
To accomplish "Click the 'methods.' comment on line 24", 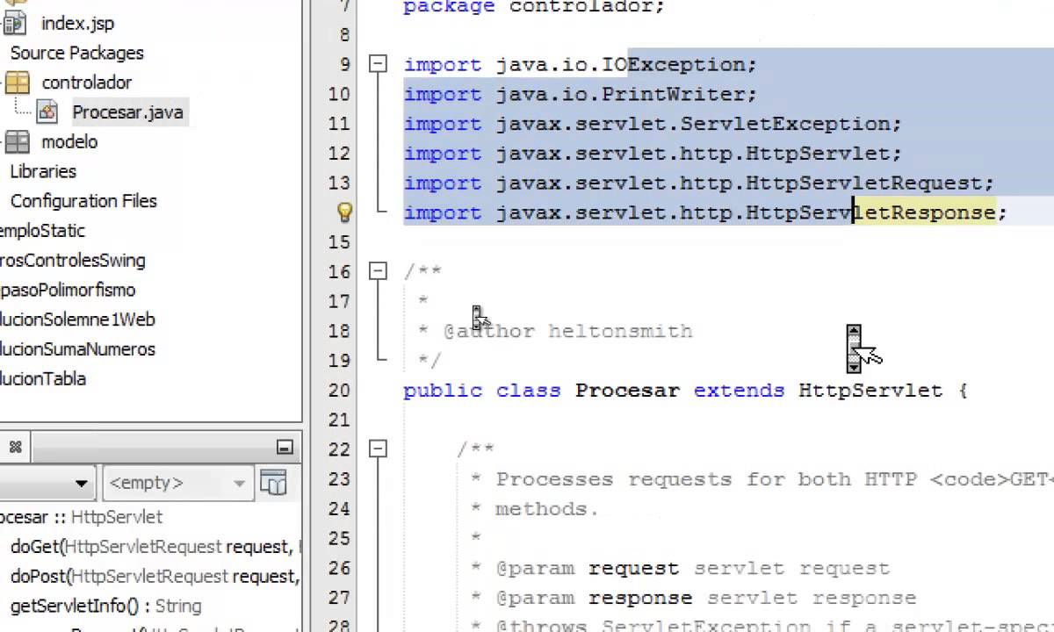I will pyautogui.click(x=546, y=509).
